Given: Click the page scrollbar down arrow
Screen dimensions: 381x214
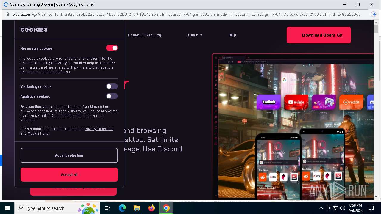Looking at the screenshot, I should pyautogui.click(x=376, y=197).
